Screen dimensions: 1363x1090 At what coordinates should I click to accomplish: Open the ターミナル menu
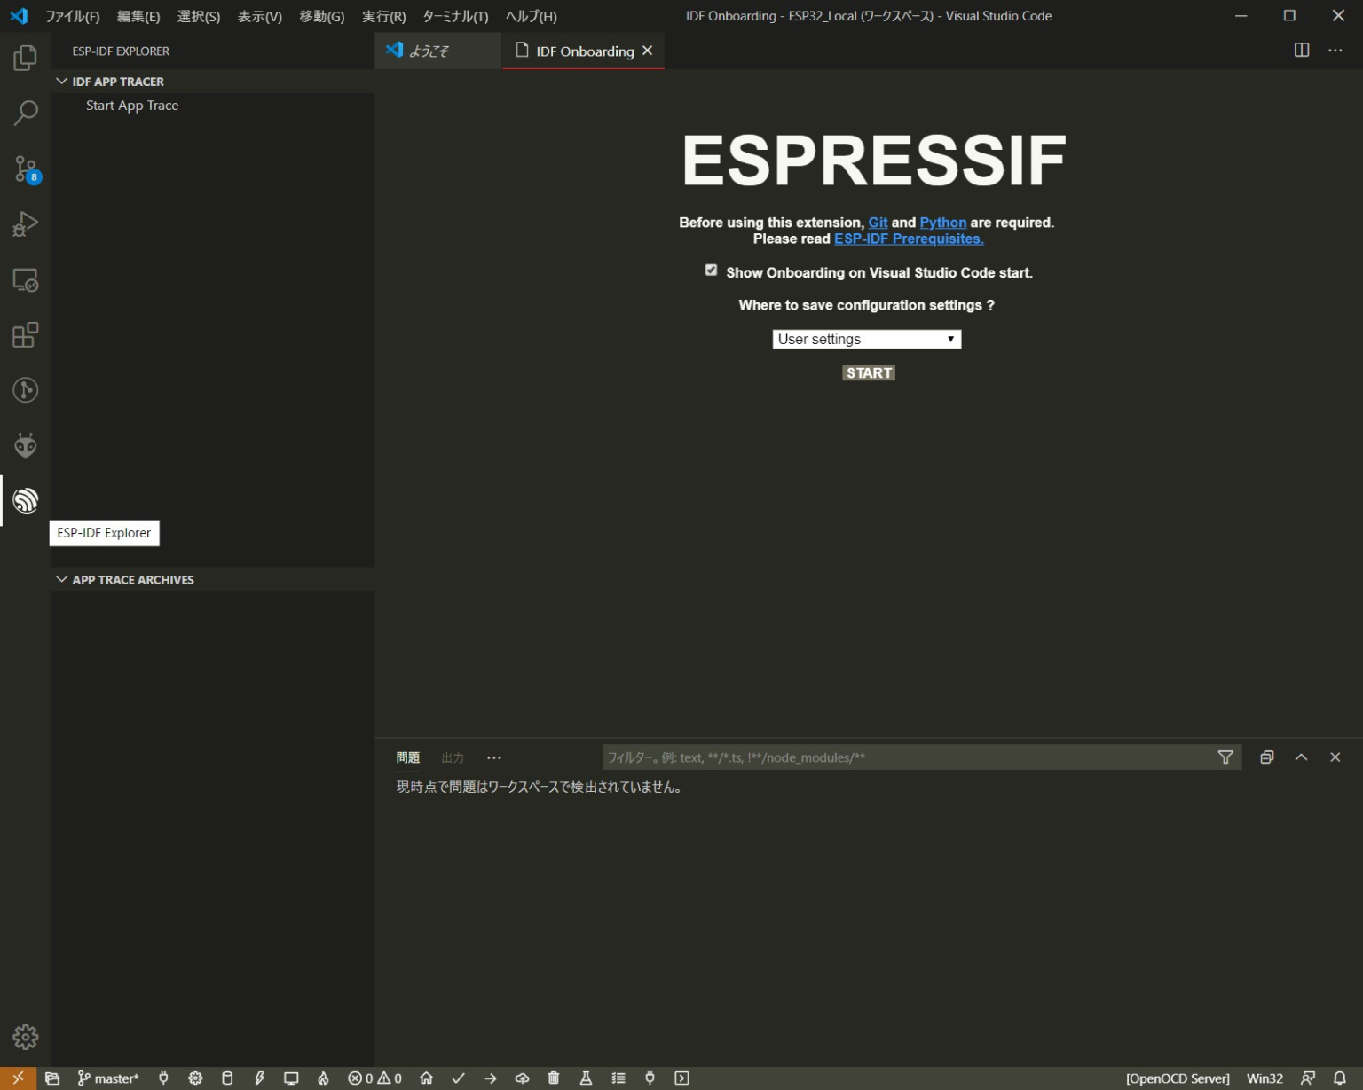coord(455,16)
